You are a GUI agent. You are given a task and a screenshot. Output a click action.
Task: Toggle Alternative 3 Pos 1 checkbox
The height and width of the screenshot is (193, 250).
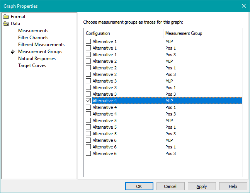pos(88,88)
